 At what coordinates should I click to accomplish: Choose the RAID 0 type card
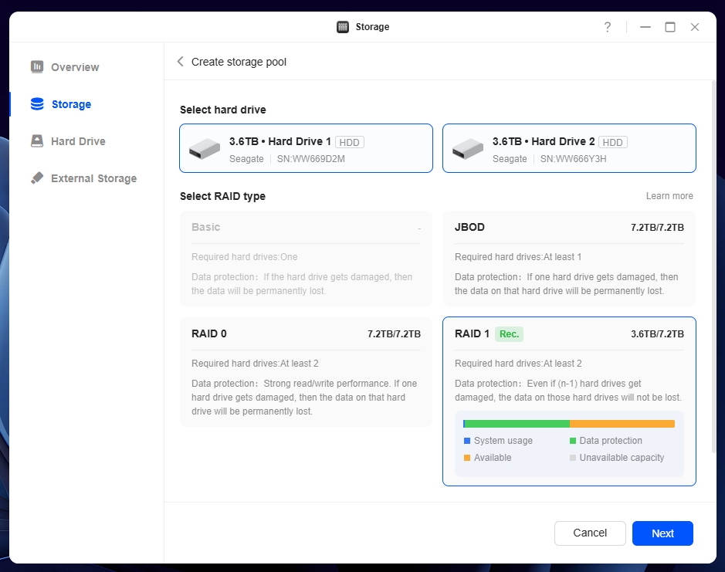pos(306,371)
